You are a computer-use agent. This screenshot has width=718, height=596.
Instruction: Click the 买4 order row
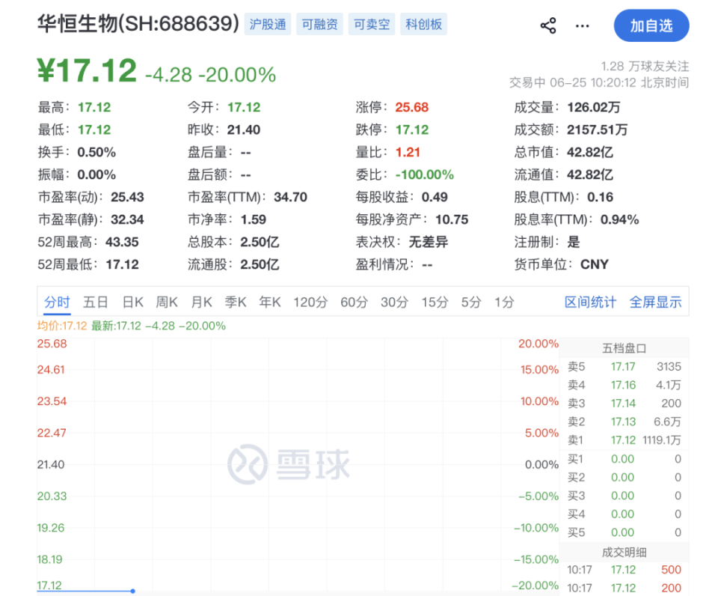[x=624, y=514]
